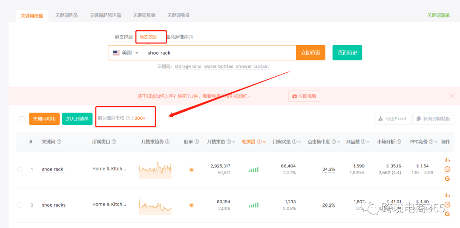
Task: Go to 关键词反查 tab
Action: coord(144,15)
